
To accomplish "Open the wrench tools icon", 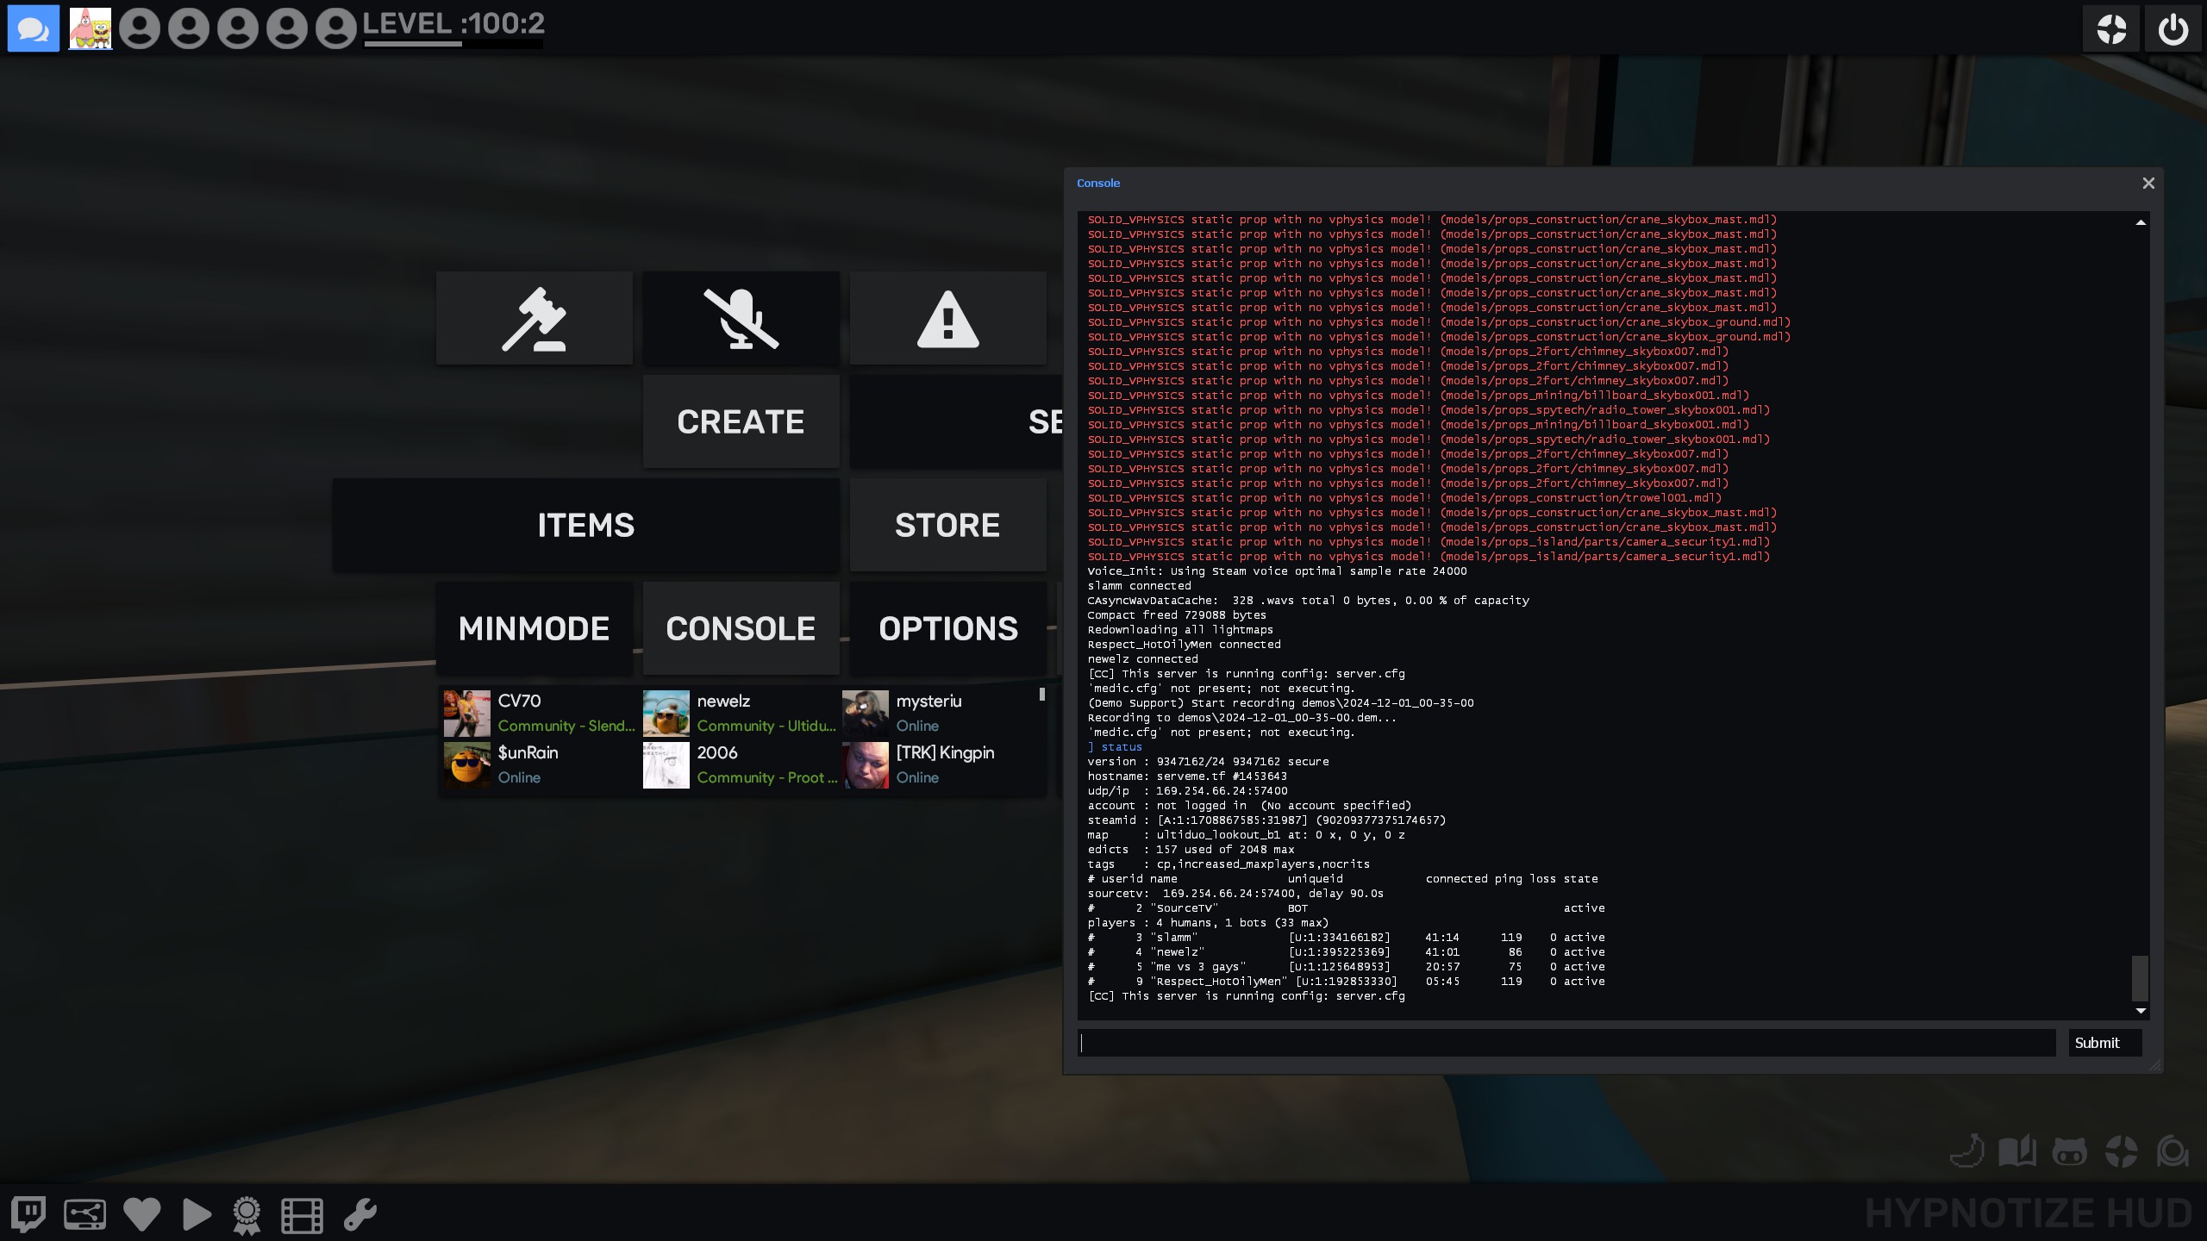I will pos(359,1214).
